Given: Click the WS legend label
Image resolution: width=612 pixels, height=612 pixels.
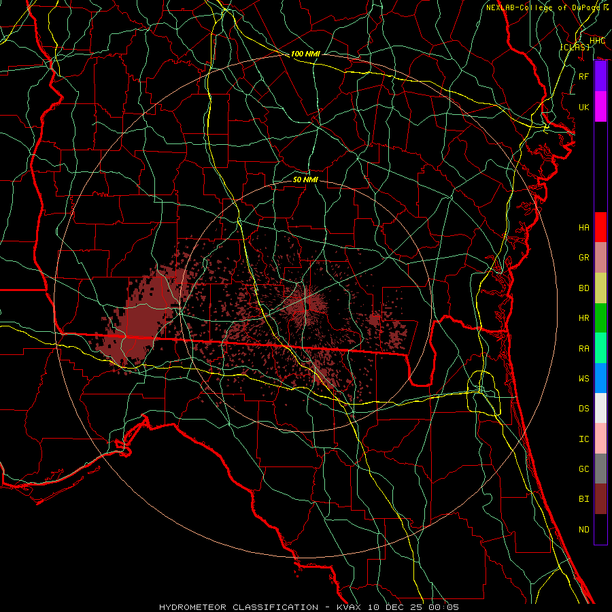Looking at the screenshot, I should tap(584, 379).
